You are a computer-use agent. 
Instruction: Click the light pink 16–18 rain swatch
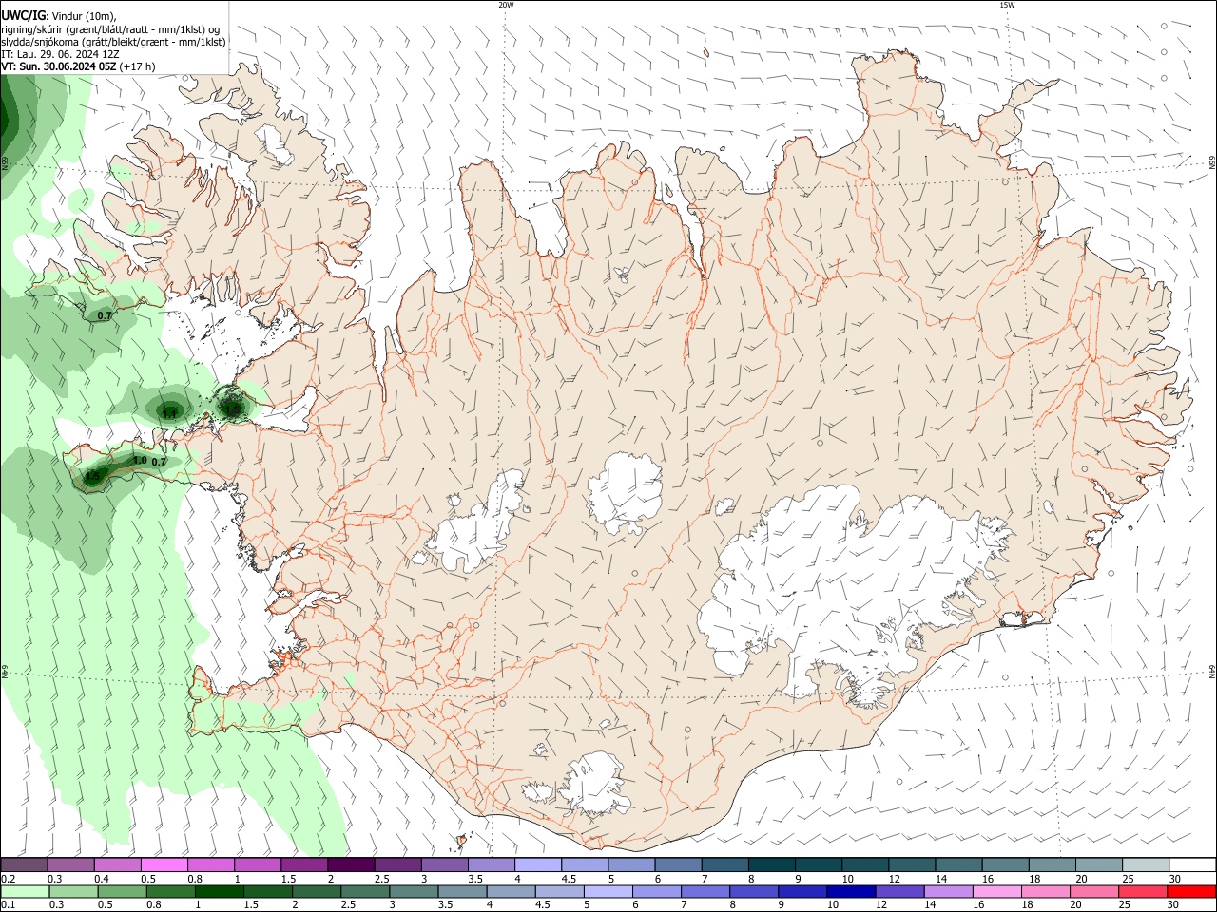[x=996, y=892]
